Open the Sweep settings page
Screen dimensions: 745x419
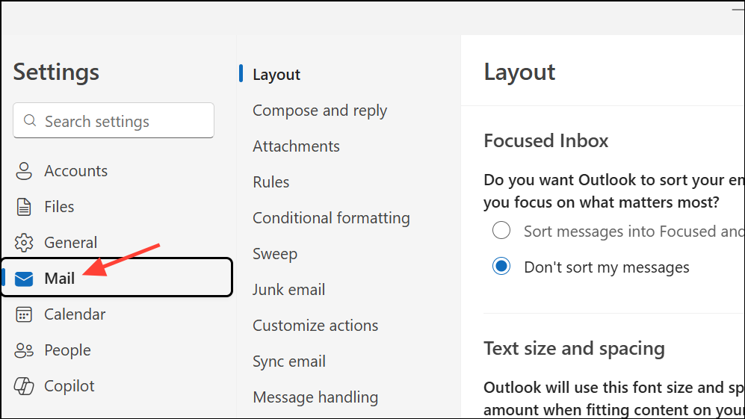(x=275, y=254)
